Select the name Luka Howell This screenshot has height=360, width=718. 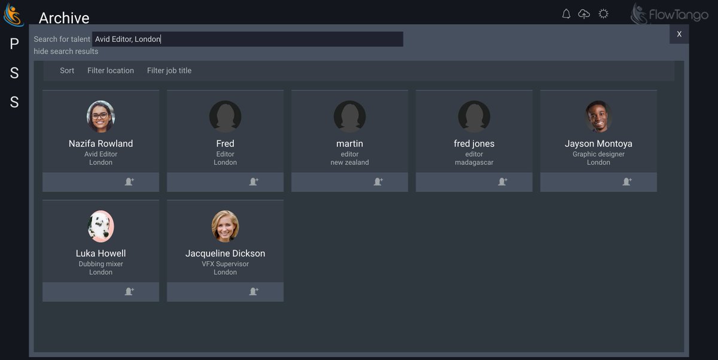tap(101, 254)
